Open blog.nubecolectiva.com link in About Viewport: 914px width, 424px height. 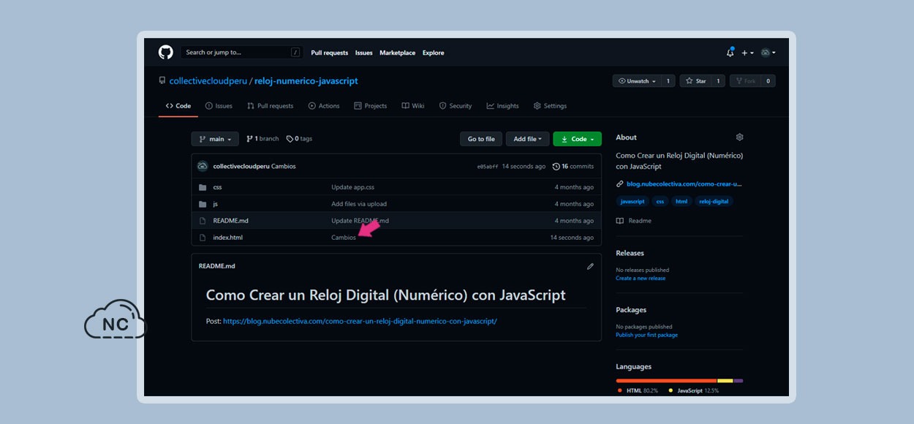point(684,184)
